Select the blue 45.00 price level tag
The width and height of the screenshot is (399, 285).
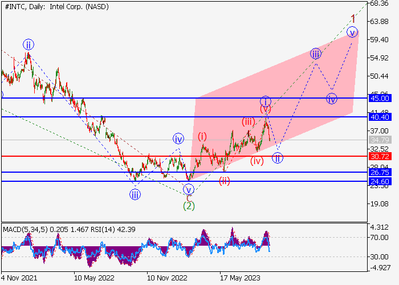380,98
